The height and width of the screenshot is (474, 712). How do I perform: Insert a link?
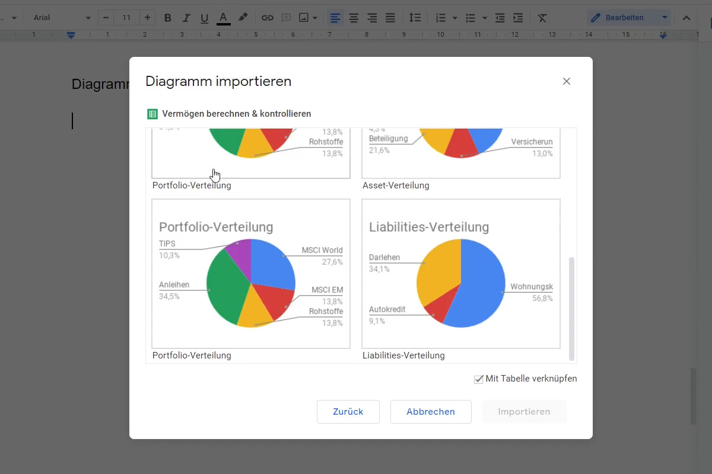click(267, 18)
